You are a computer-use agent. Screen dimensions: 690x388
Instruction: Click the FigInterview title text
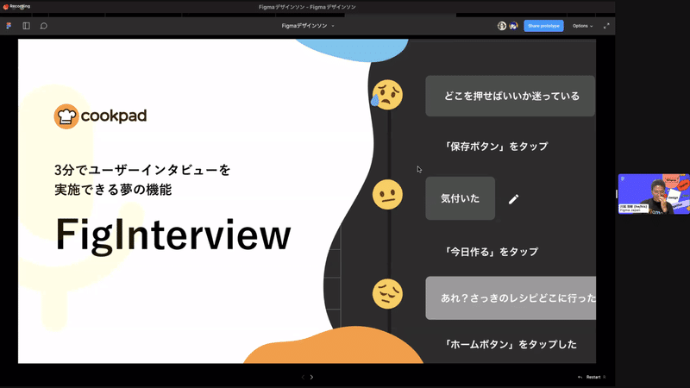click(173, 235)
